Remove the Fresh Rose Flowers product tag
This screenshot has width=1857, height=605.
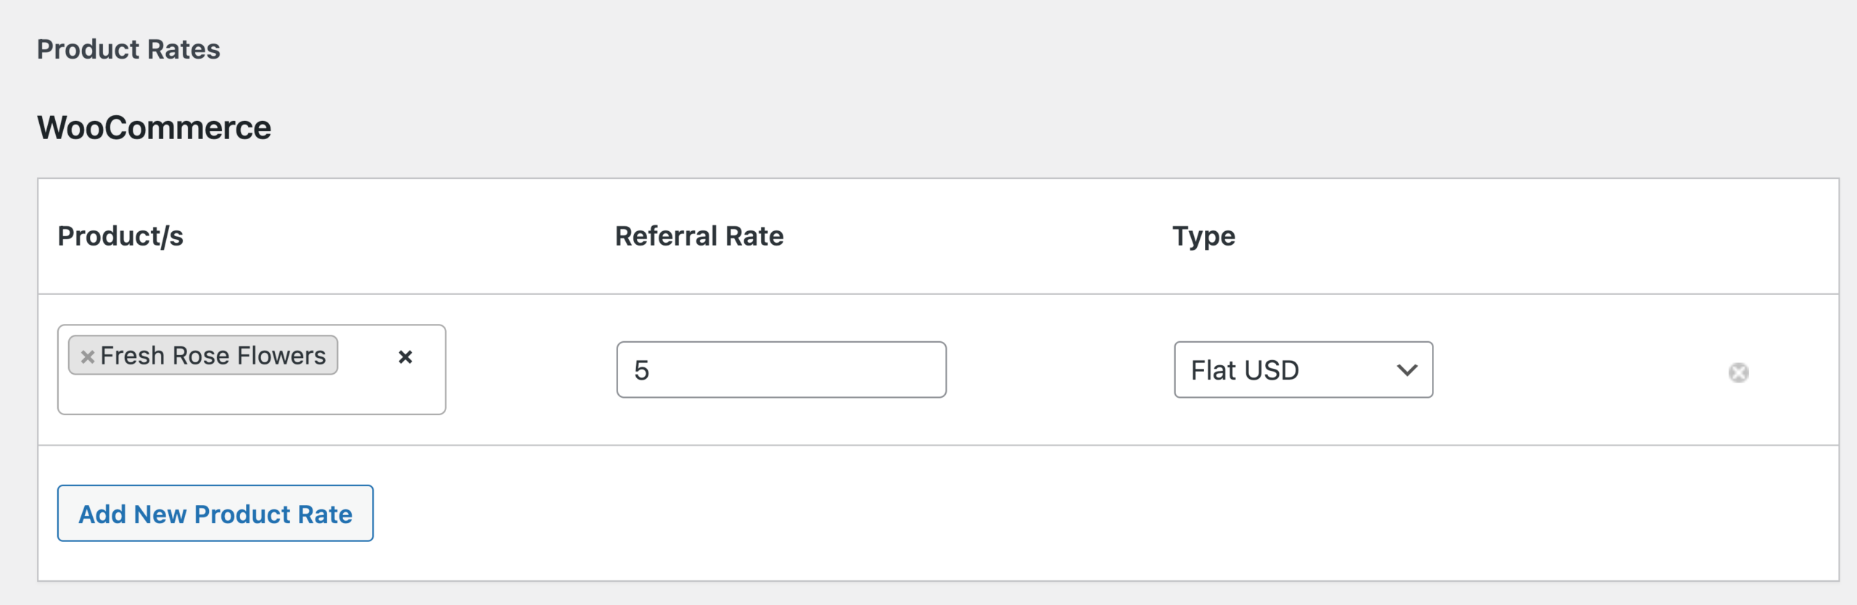88,355
